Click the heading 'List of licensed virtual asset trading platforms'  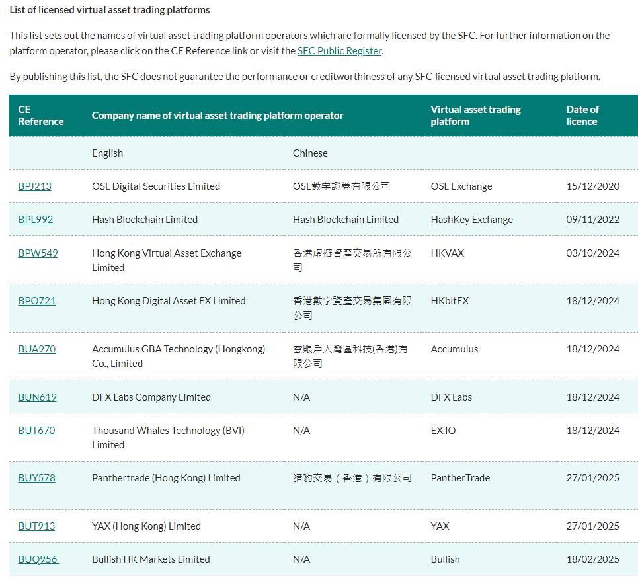(110, 10)
